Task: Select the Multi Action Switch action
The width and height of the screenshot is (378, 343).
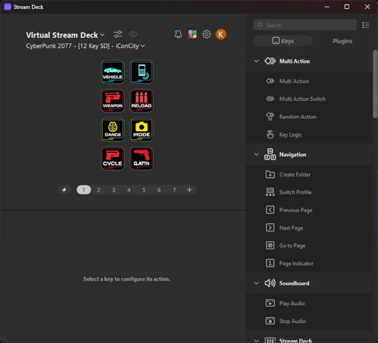Action: (309, 99)
